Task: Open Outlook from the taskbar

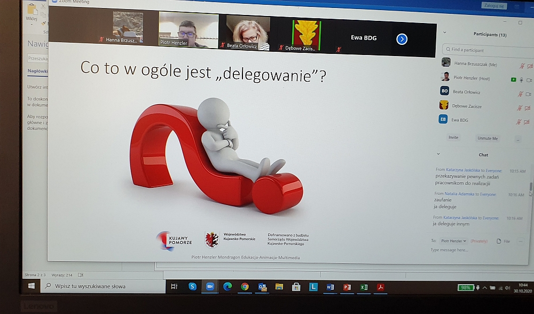Action: [x=262, y=287]
